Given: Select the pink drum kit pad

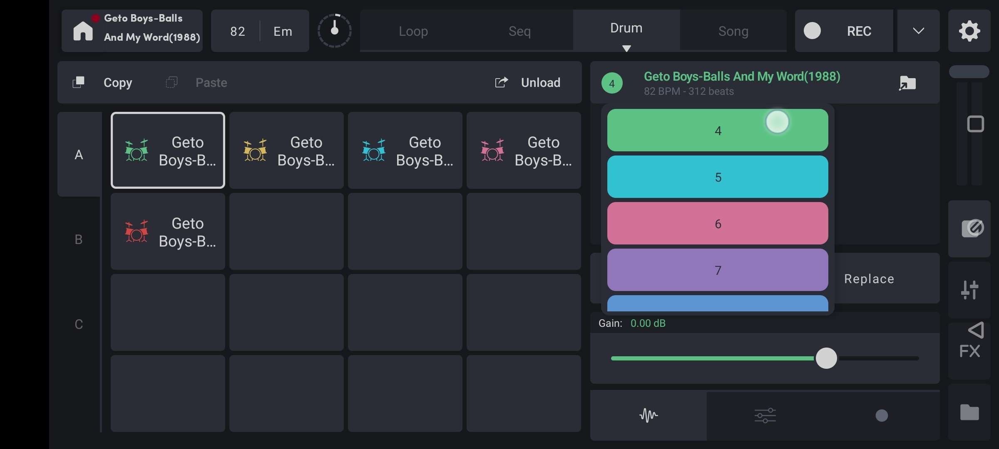Looking at the screenshot, I should click(x=524, y=150).
